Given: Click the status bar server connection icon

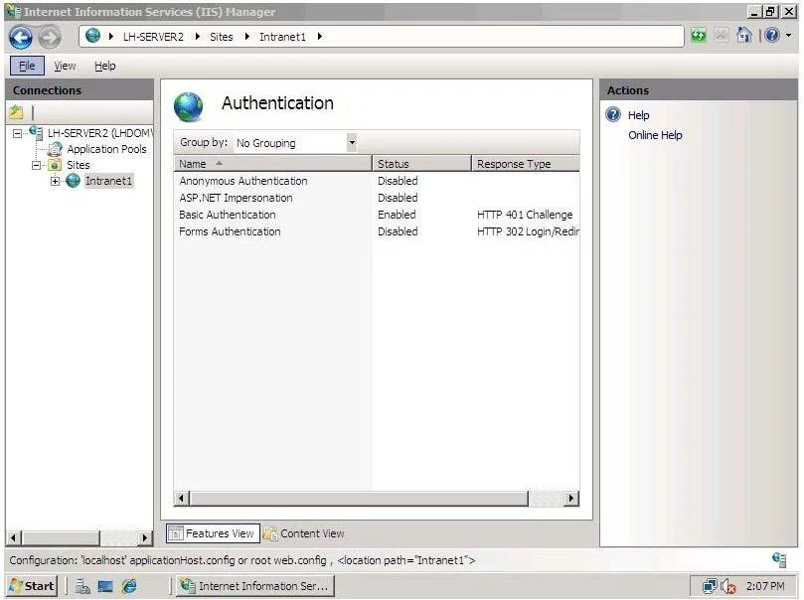Looking at the screenshot, I should 779,559.
